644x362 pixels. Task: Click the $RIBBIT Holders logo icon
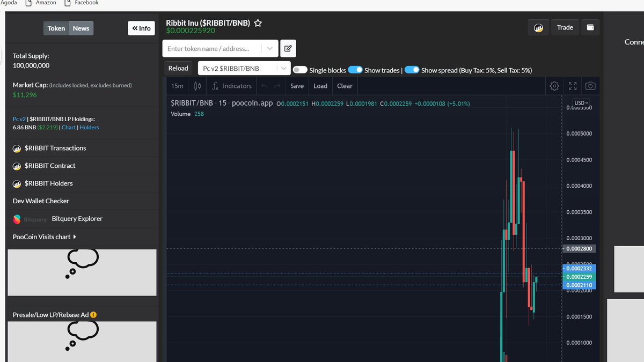pos(17,183)
